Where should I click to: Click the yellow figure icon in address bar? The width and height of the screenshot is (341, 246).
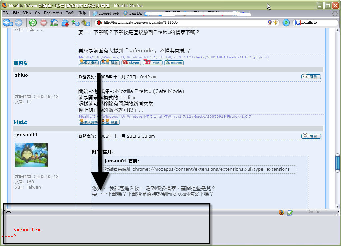[276, 22]
